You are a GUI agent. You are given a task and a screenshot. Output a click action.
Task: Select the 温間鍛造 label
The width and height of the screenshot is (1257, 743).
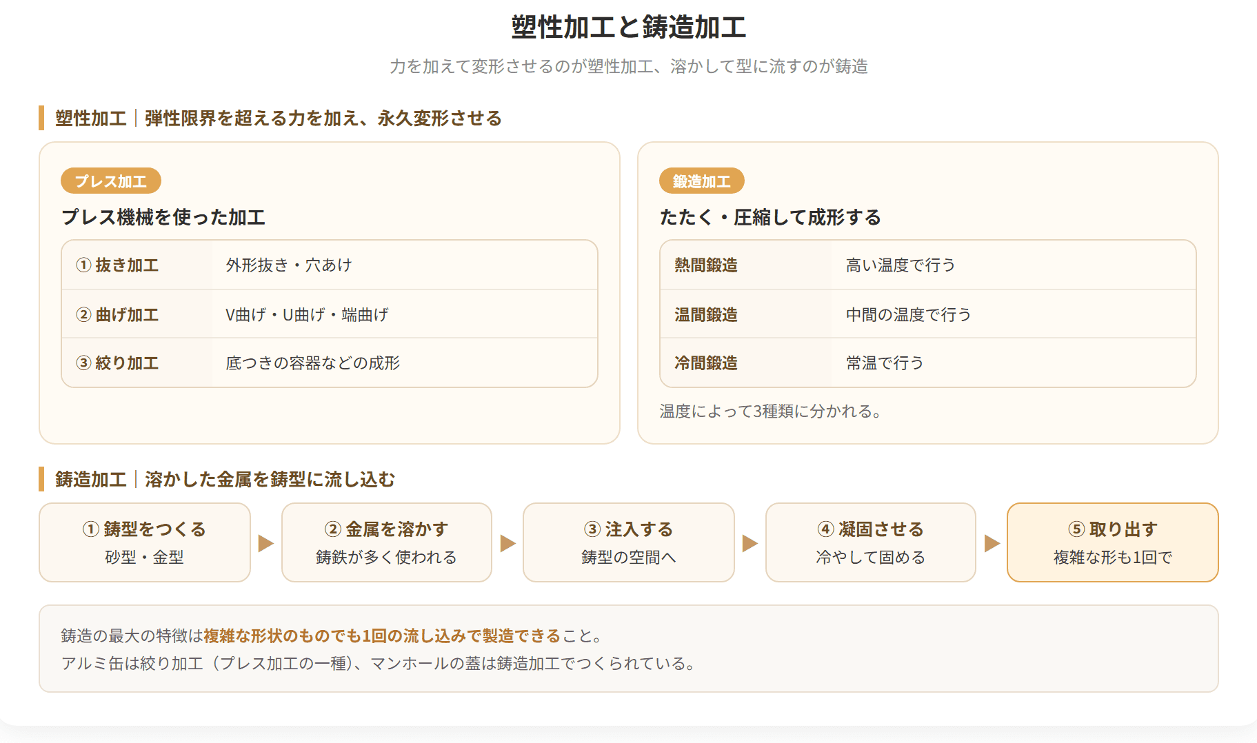[x=706, y=315]
